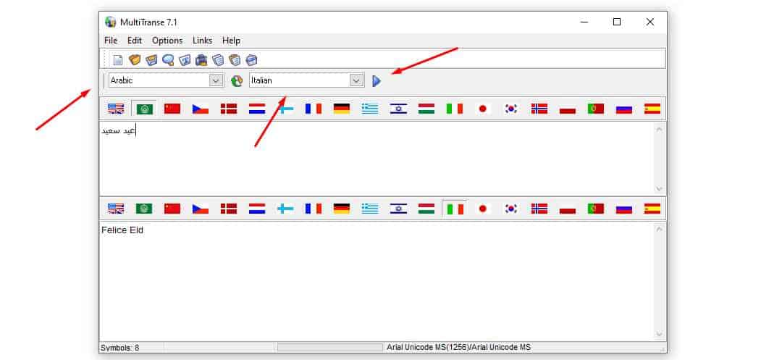Open the Options menu

coord(167,41)
